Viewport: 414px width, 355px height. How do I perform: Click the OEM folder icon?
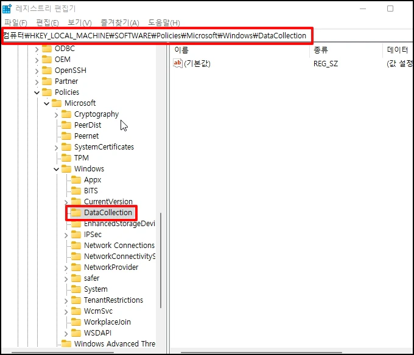coord(47,60)
